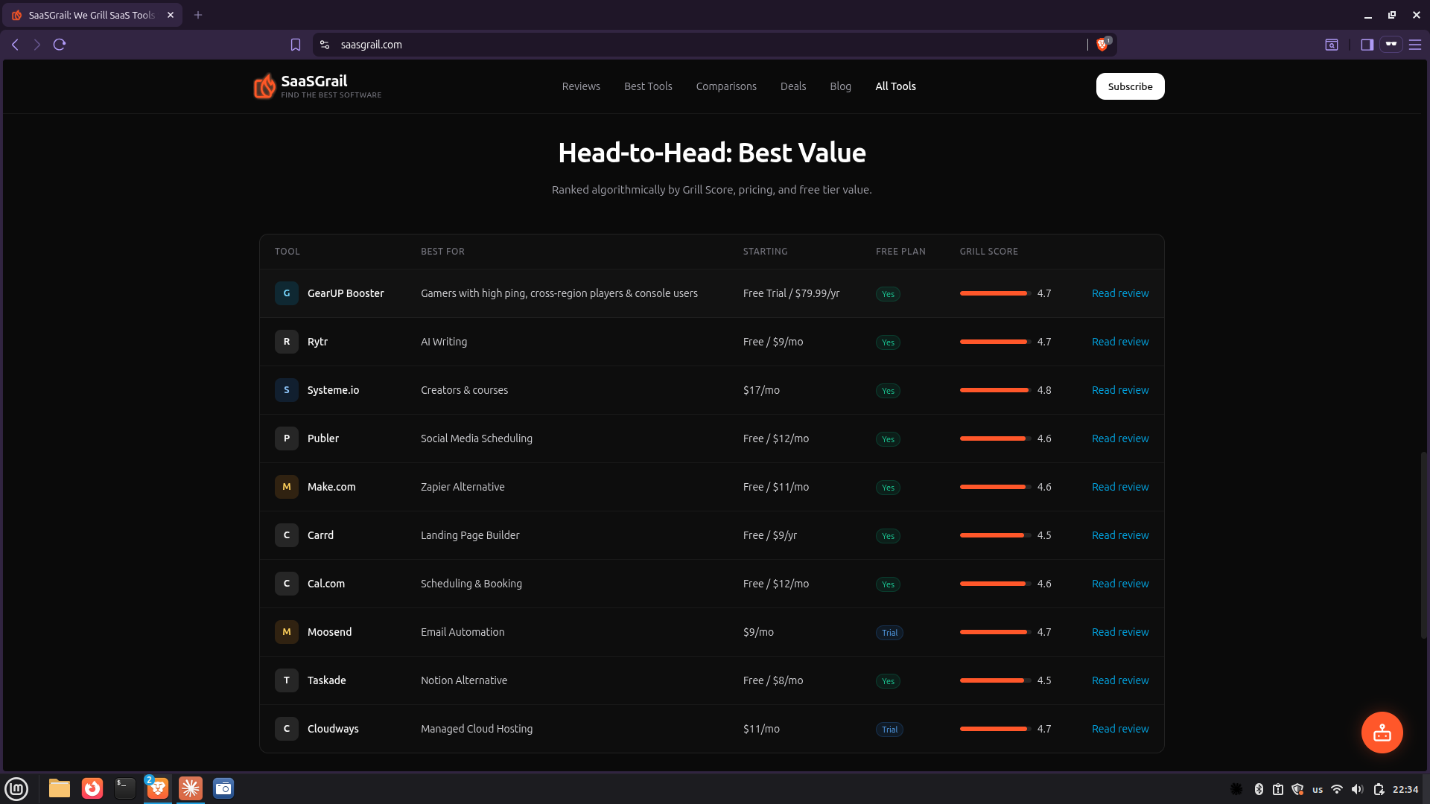Image resolution: width=1430 pixels, height=804 pixels.
Task: Launch the terminal from the taskbar
Action: click(125, 788)
